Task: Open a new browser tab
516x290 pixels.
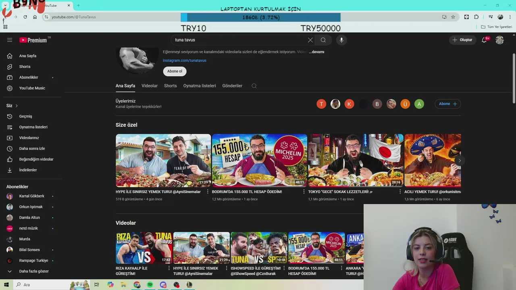Action: pyautogui.click(x=78, y=6)
